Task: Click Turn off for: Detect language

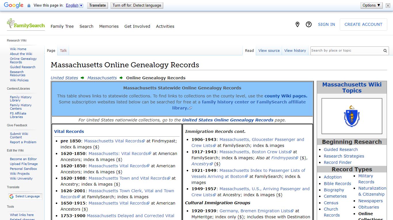Action: click(137, 5)
